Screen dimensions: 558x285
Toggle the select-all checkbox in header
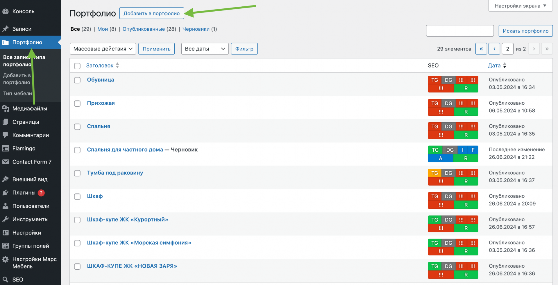coord(77,66)
